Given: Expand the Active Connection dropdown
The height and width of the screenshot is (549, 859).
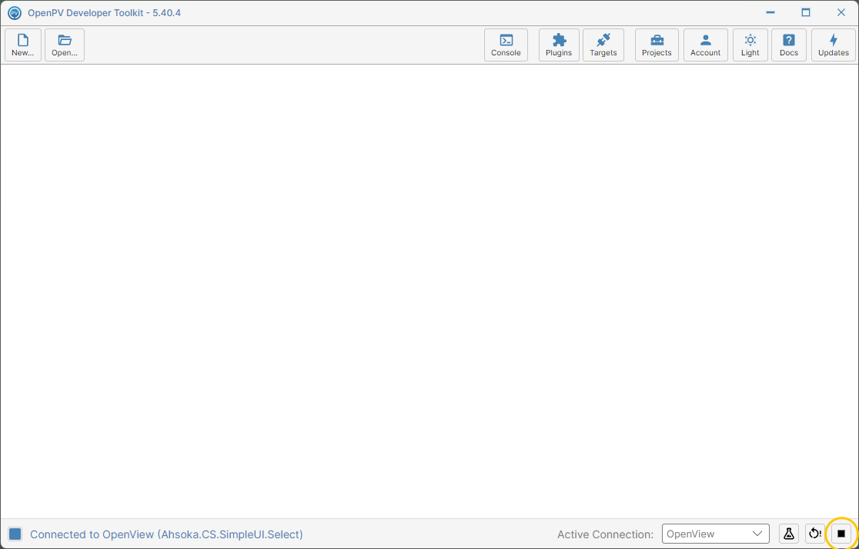Looking at the screenshot, I should point(716,534).
